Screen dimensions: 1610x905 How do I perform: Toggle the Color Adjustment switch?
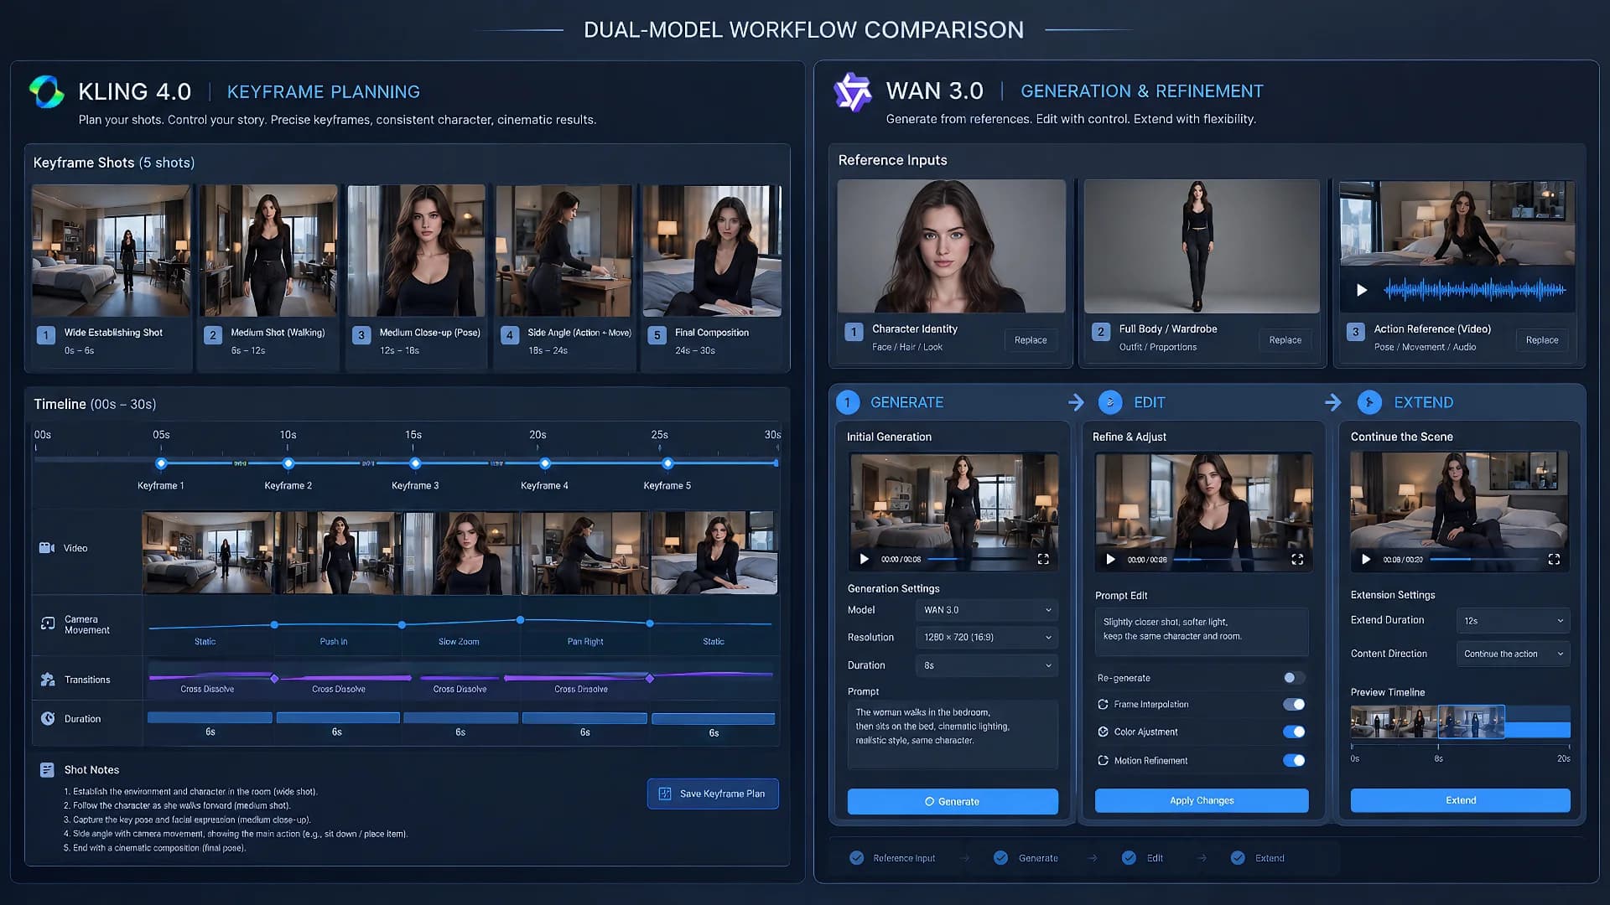[x=1294, y=732]
